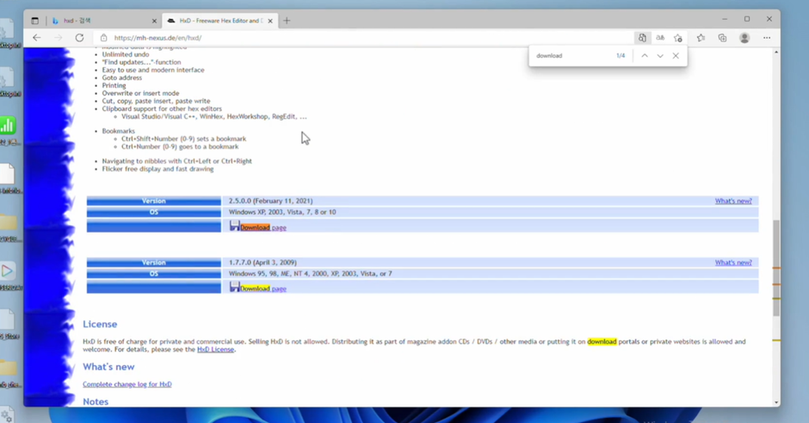Click the floppy disk icon for version 1.7.7.0
The width and height of the screenshot is (809, 423).
click(234, 287)
